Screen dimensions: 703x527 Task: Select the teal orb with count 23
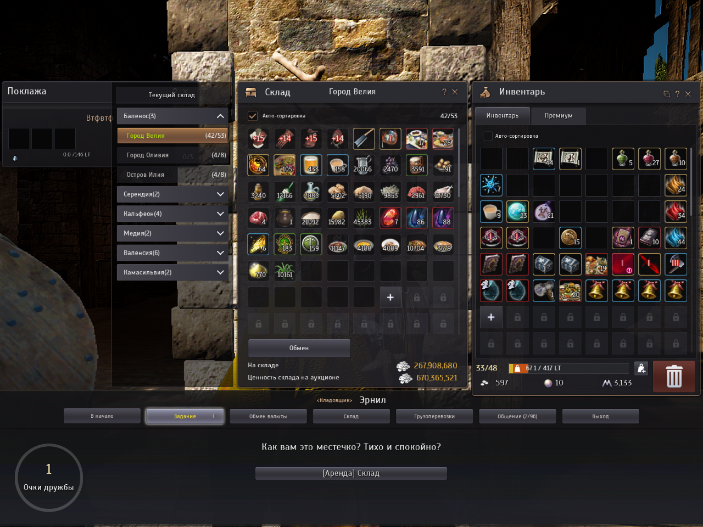click(x=517, y=211)
